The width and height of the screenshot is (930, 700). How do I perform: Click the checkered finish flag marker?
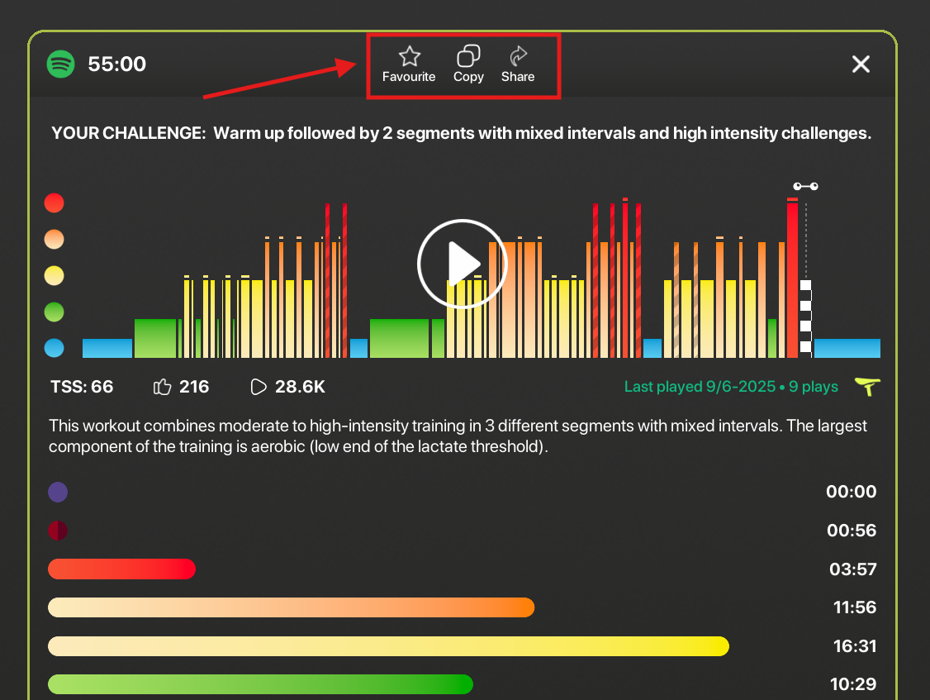[x=805, y=317]
